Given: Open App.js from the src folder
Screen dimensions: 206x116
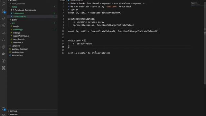Looking at the screenshot, I should 16,26.
